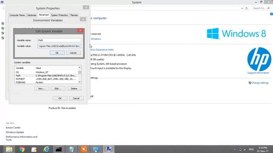Check the battery icon in the tray
The height and width of the screenshot is (153, 273).
240,149
